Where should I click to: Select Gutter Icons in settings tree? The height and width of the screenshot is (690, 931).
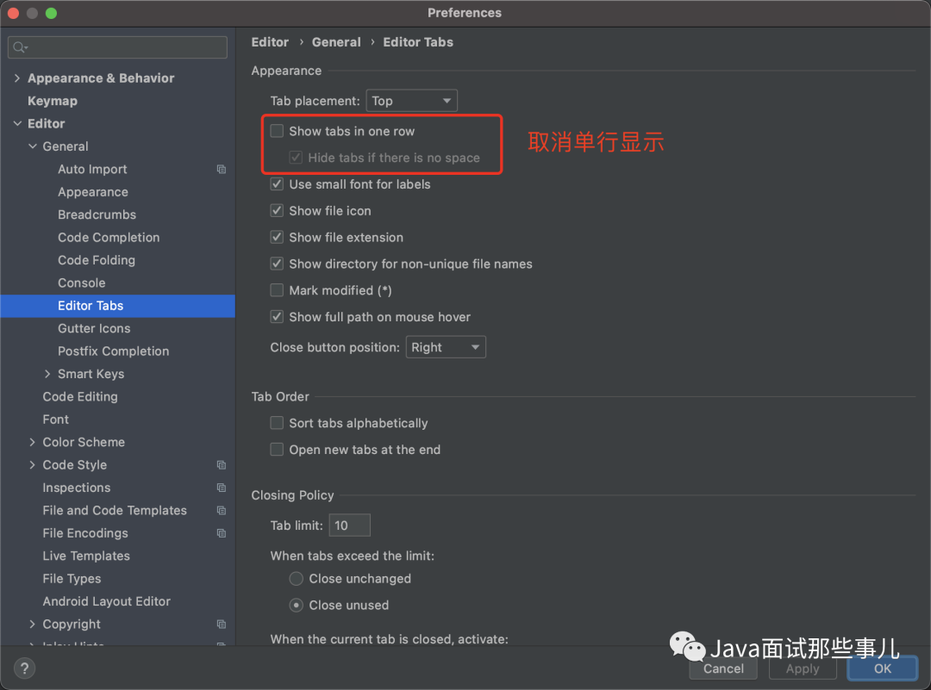pos(94,329)
